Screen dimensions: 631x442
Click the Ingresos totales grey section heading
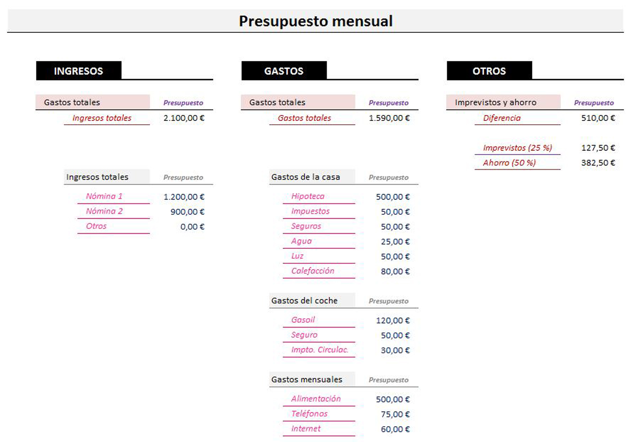coord(97,177)
